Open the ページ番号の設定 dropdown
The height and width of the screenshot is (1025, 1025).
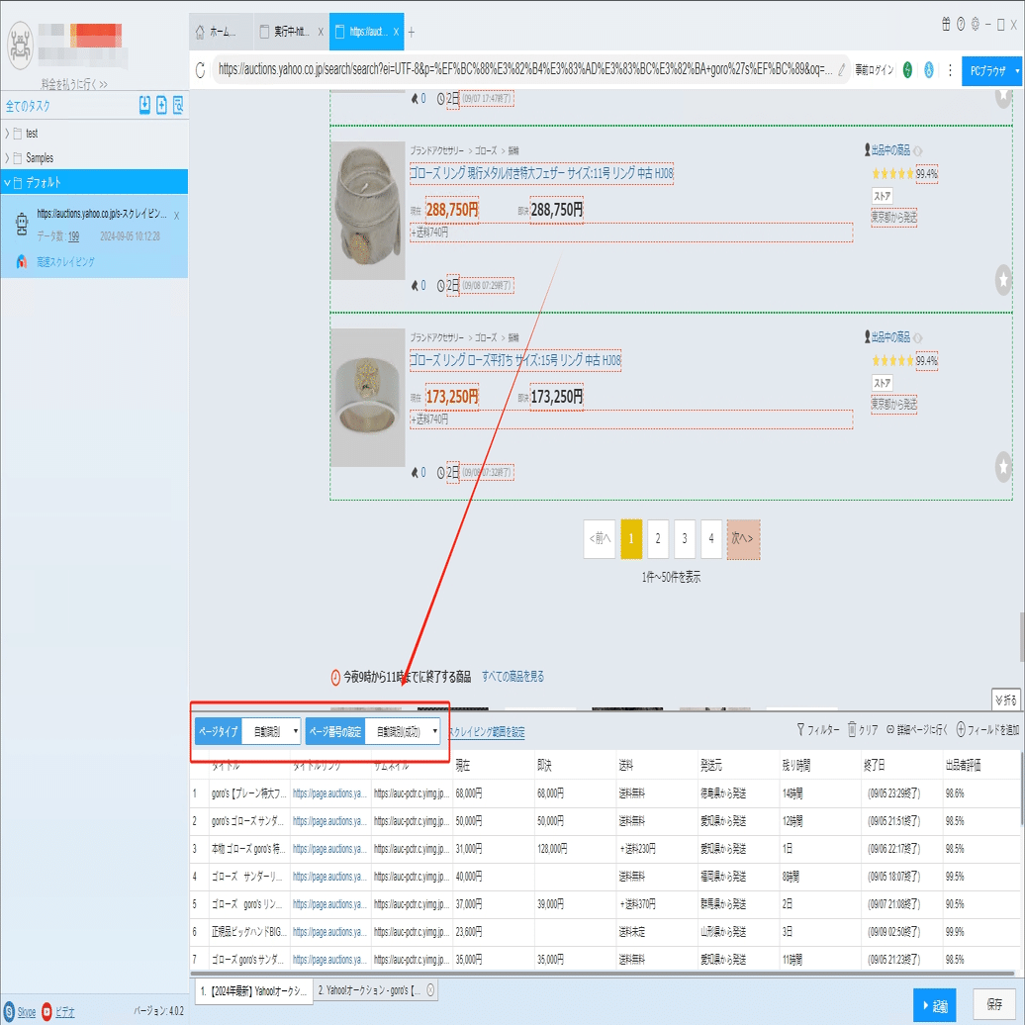tap(402, 731)
